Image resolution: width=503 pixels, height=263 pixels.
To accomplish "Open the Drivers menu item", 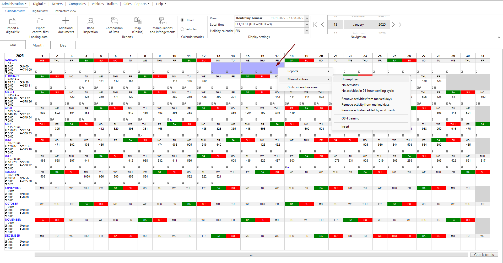I will click(57, 4).
